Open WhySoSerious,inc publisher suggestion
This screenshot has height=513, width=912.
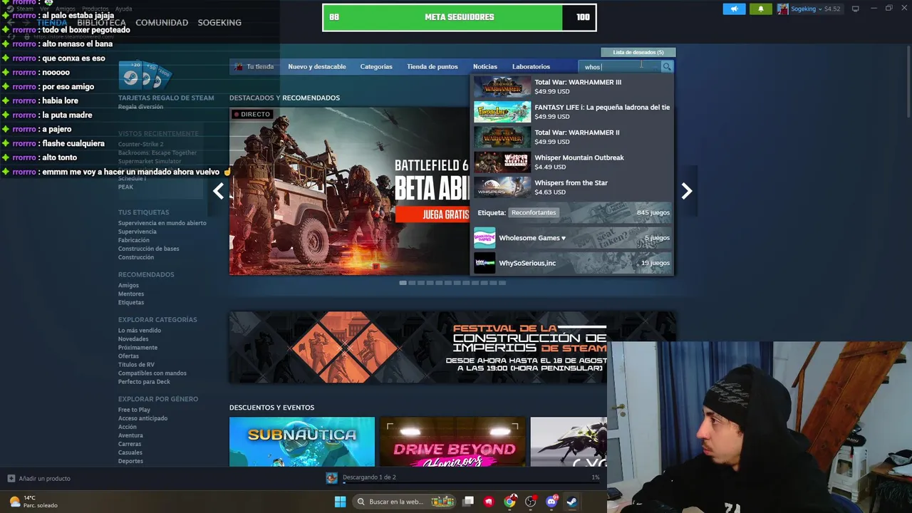[571, 263]
